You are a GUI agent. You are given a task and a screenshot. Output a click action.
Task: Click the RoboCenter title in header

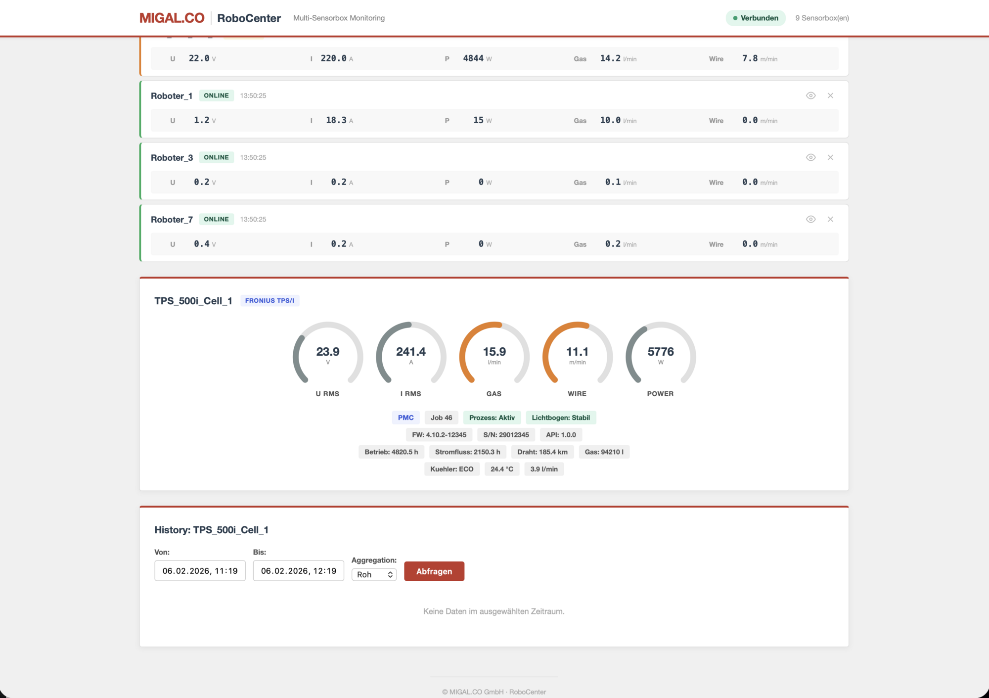point(249,18)
